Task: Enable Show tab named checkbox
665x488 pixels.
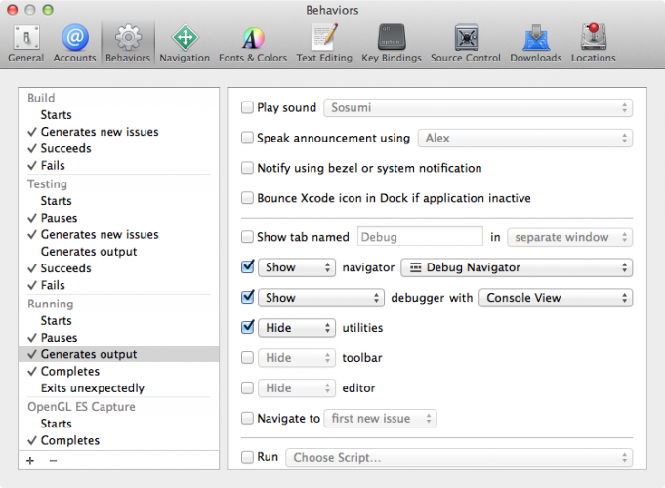Action: pos(247,236)
